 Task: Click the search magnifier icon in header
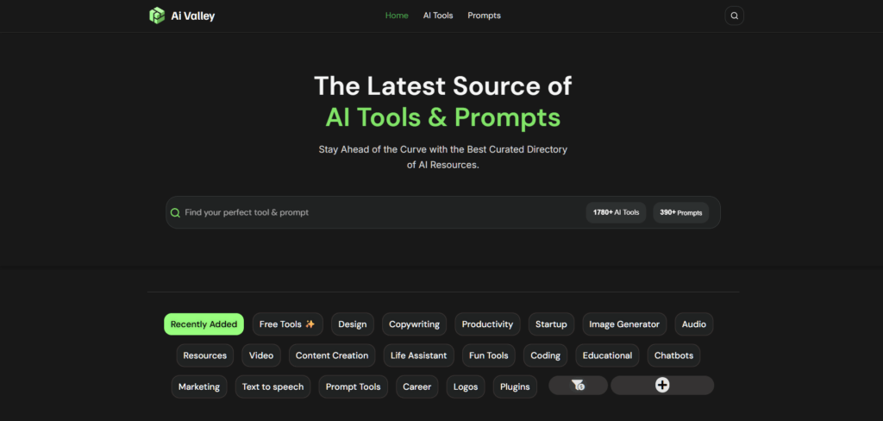click(734, 16)
